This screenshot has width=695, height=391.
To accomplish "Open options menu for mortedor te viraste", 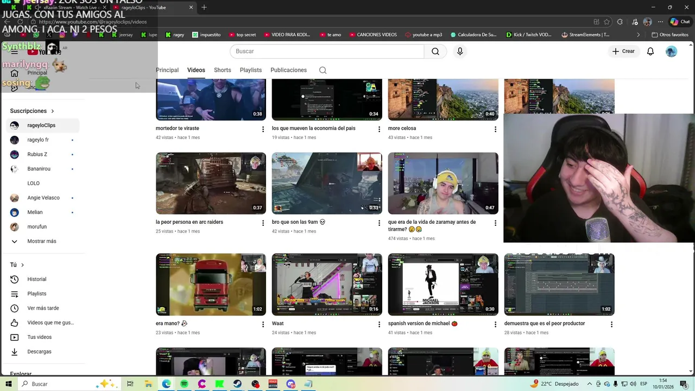I will (263, 129).
